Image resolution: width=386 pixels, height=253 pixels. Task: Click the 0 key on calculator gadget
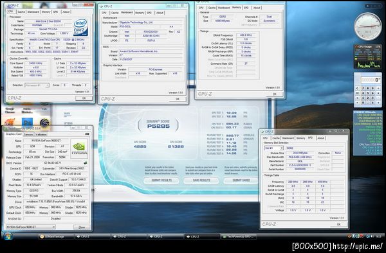[x=363, y=103]
